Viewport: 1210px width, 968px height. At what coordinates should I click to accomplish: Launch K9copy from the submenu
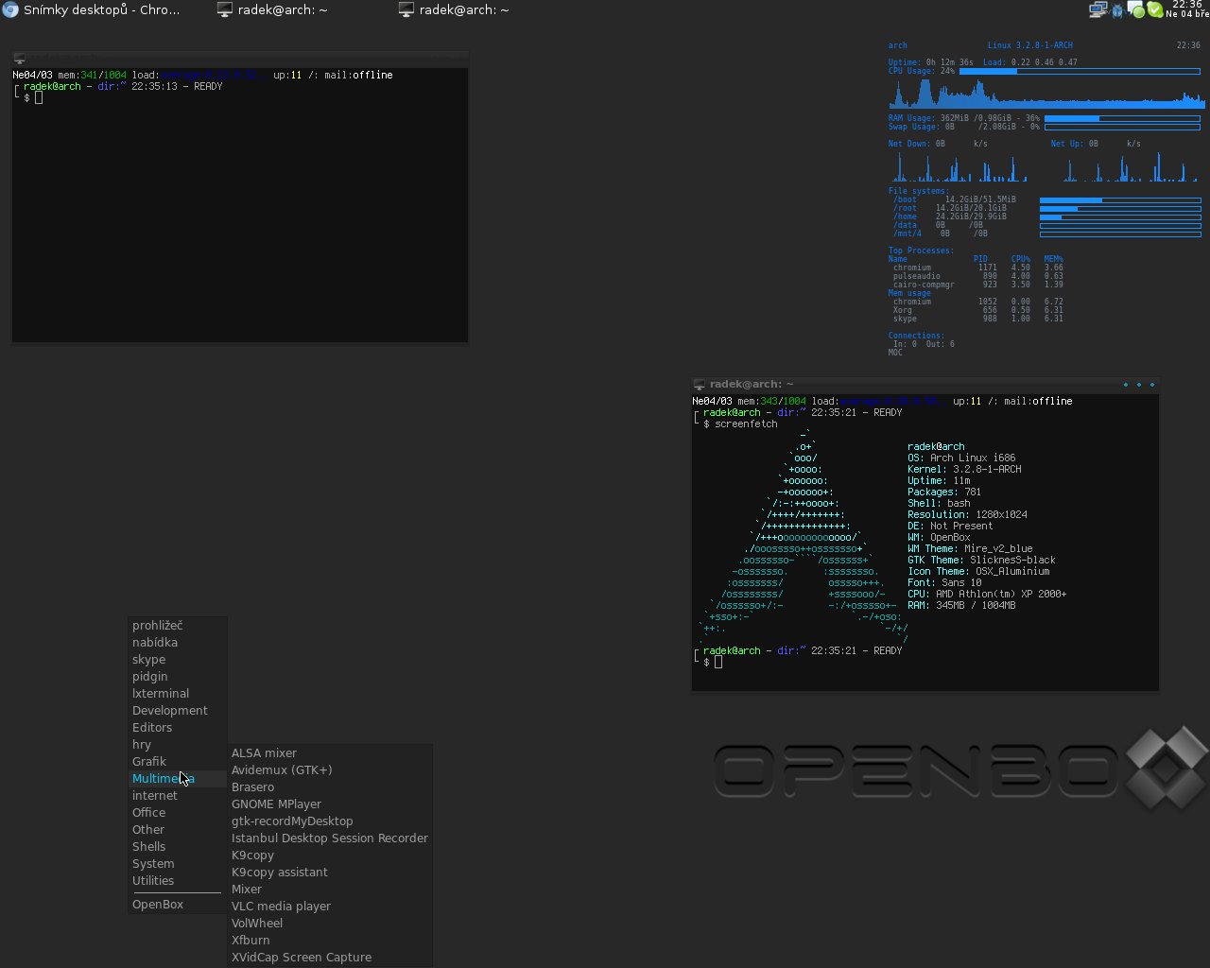[x=331, y=856]
